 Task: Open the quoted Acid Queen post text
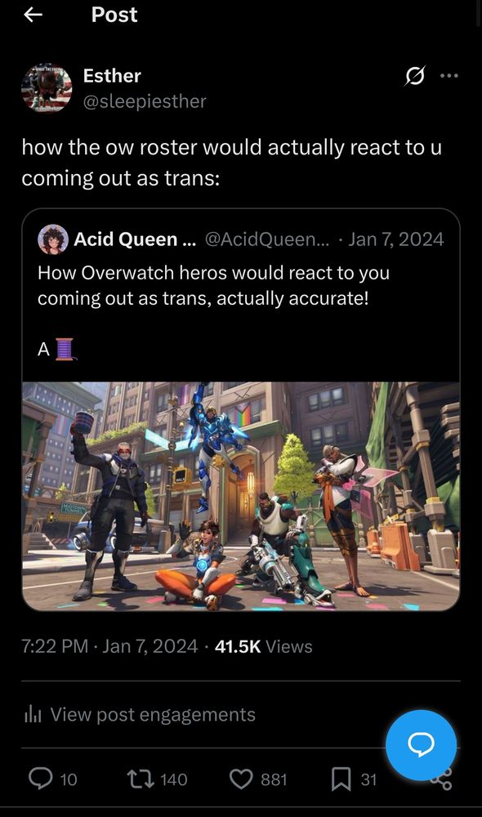tap(214, 285)
